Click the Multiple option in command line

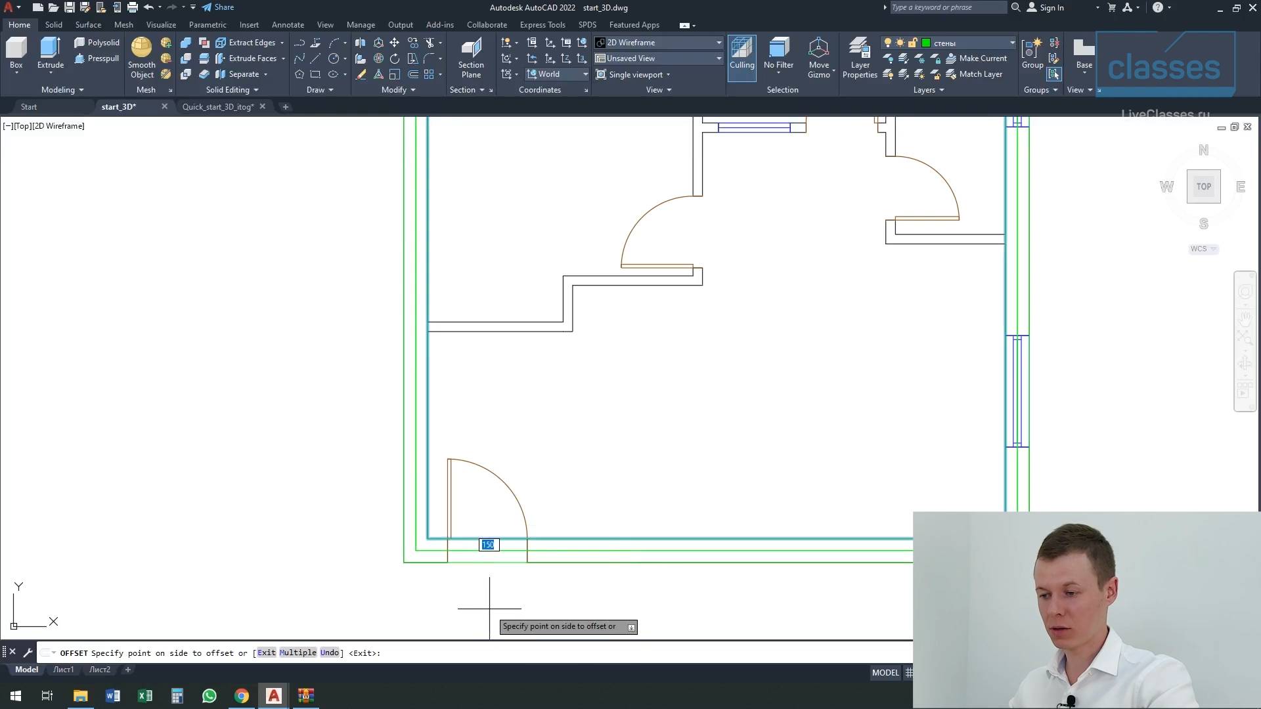tap(298, 653)
